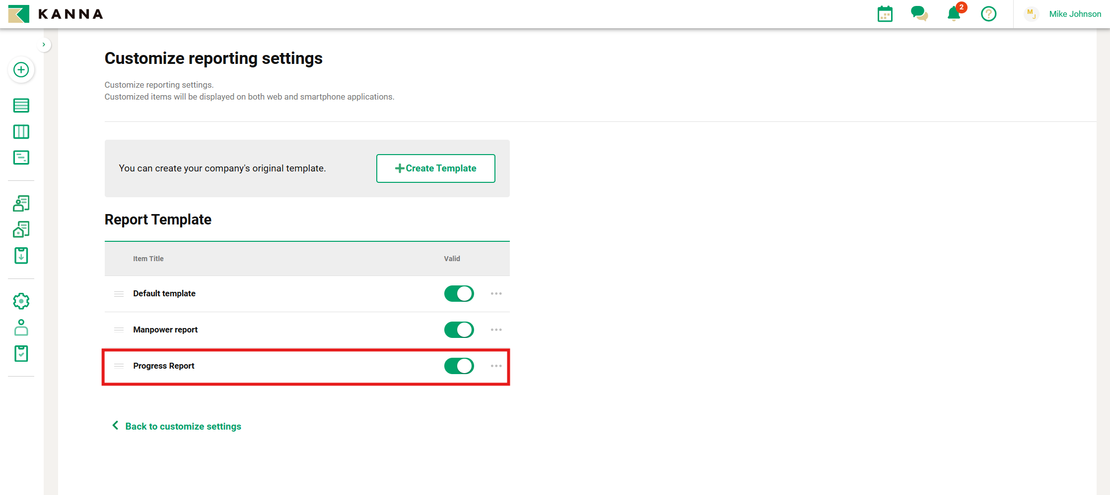Click the Progress Report drag handle

point(119,366)
